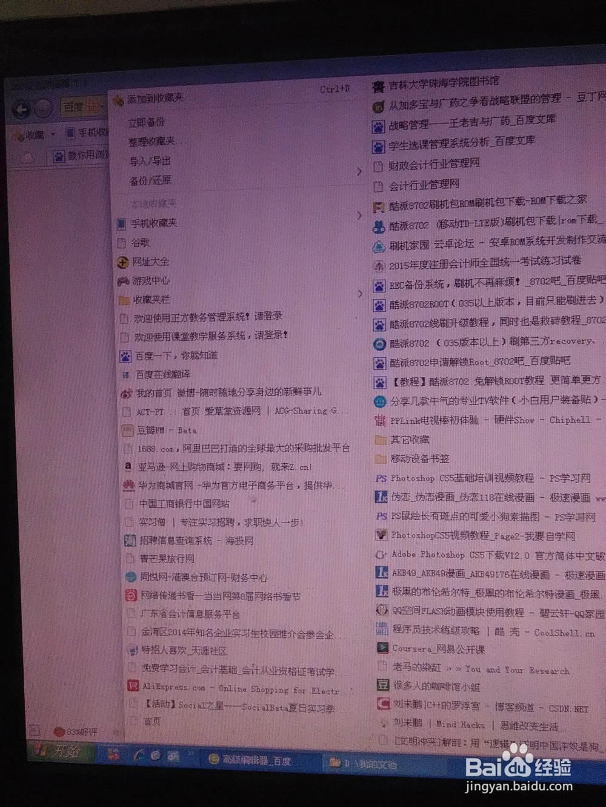Open the 其它收藏 folder
This screenshot has width=606, height=807.
tap(402, 440)
